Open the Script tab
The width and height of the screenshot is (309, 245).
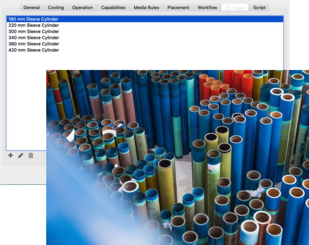[x=259, y=7]
